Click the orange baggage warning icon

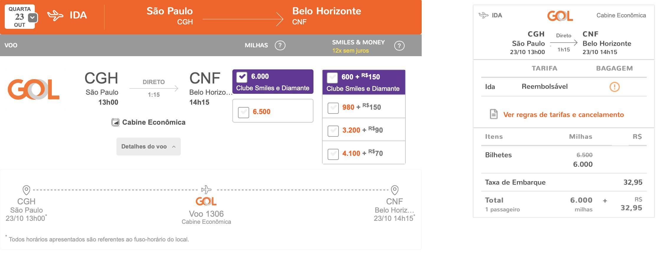615,87
